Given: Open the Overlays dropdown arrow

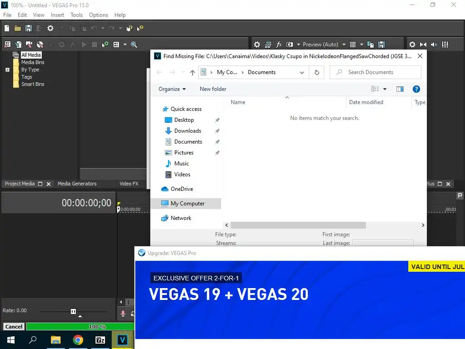Looking at the screenshot, I should 361,45.
